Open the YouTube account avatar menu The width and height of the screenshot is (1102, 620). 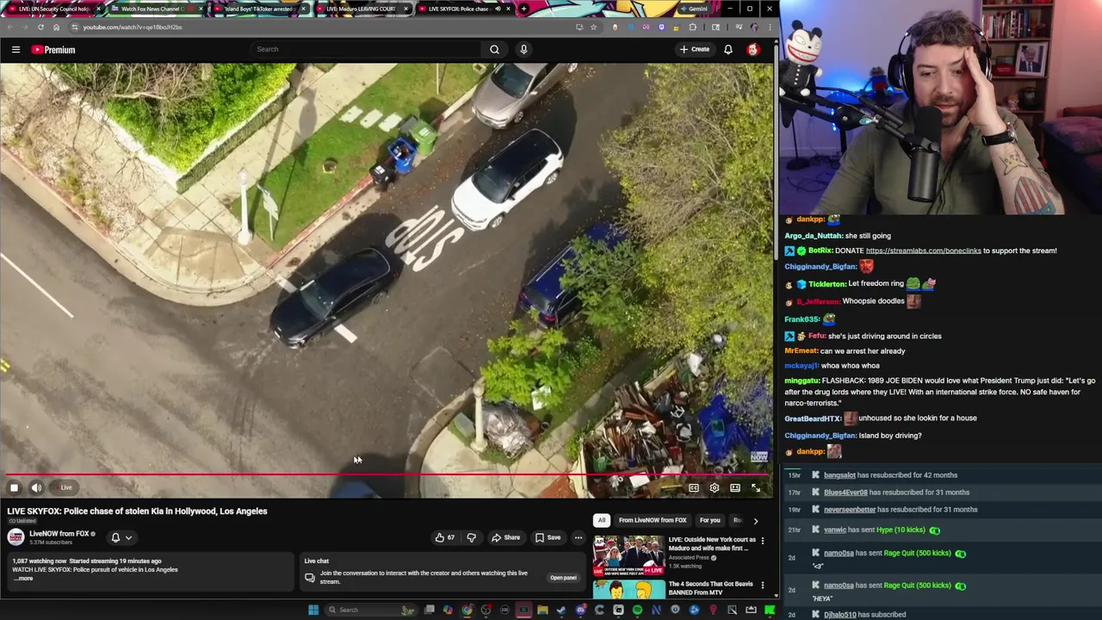tap(753, 49)
